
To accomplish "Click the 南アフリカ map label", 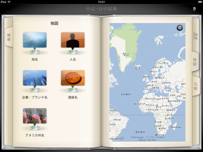I will pyautogui.click(x=160, y=135).
